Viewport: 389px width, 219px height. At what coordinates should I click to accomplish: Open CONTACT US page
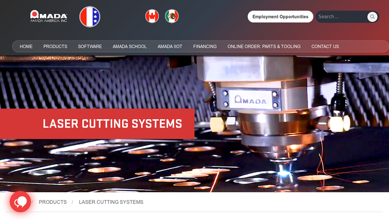coord(325,46)
